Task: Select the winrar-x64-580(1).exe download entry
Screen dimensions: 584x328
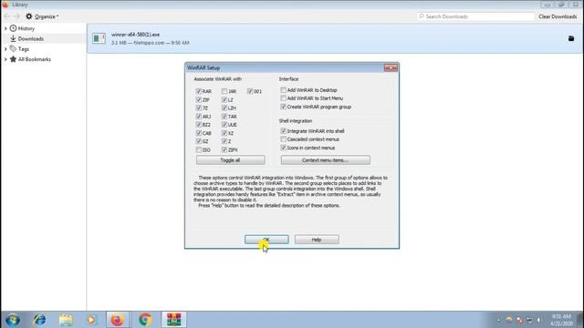Action: [x=335, y=38]
